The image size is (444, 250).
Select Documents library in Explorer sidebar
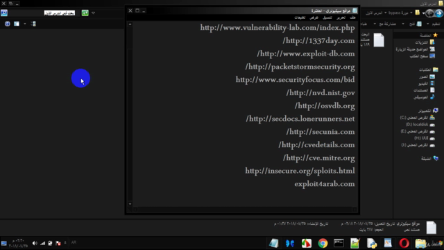pos(424,90)
